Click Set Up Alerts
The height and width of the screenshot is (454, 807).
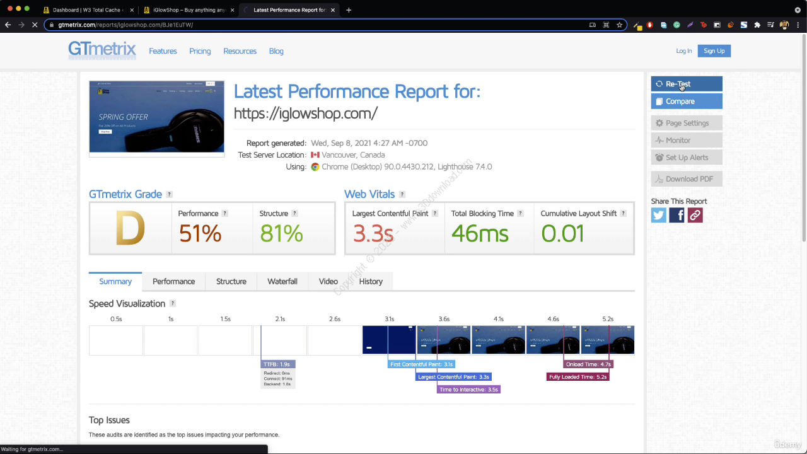coord(687,158)
